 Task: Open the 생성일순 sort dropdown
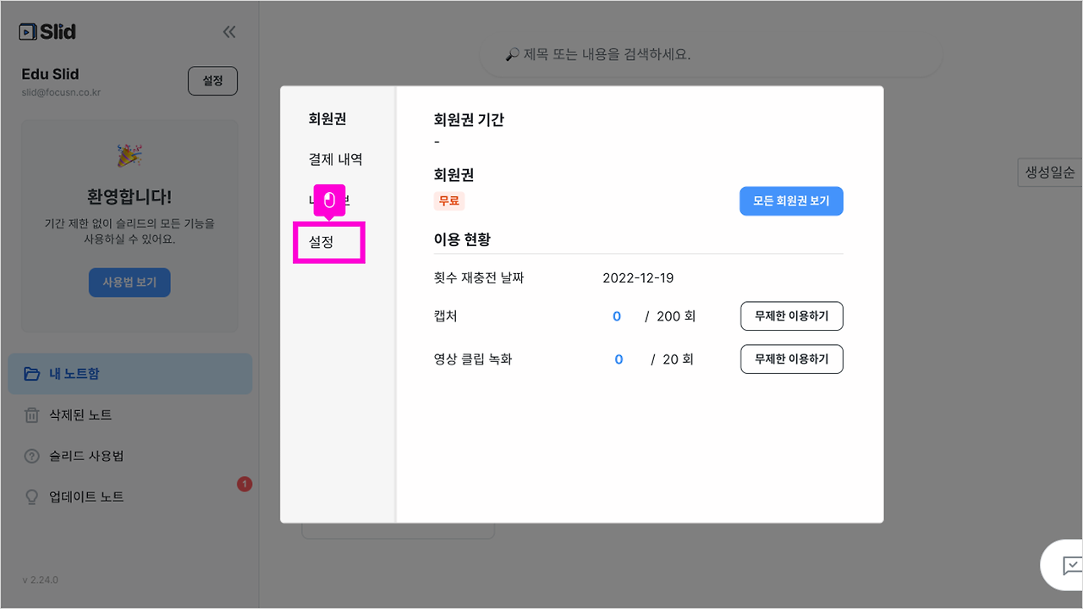coord(1049,172)
